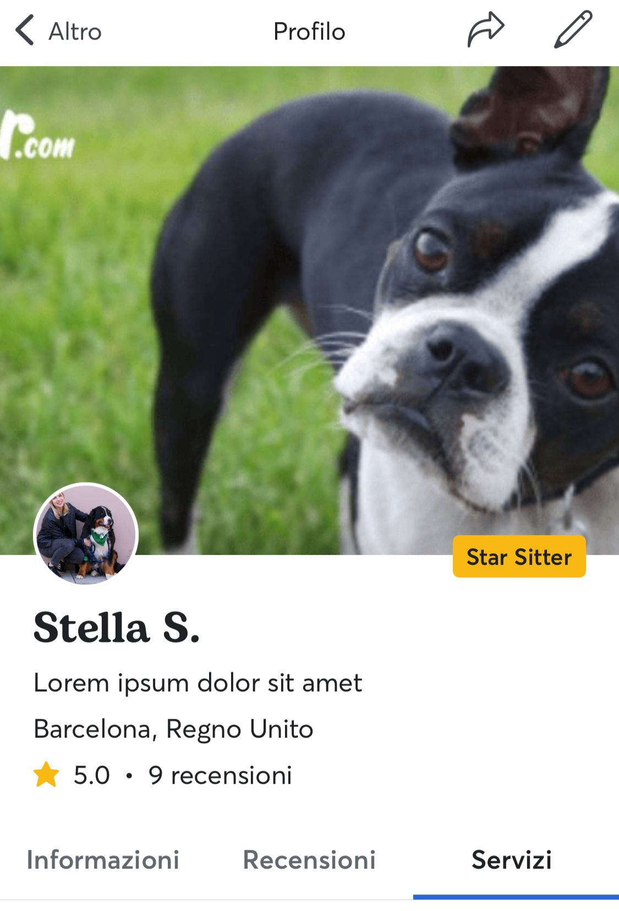Screen dimensions: 619x911
Task: Click the name Stella S.
Action: [116, 628]
